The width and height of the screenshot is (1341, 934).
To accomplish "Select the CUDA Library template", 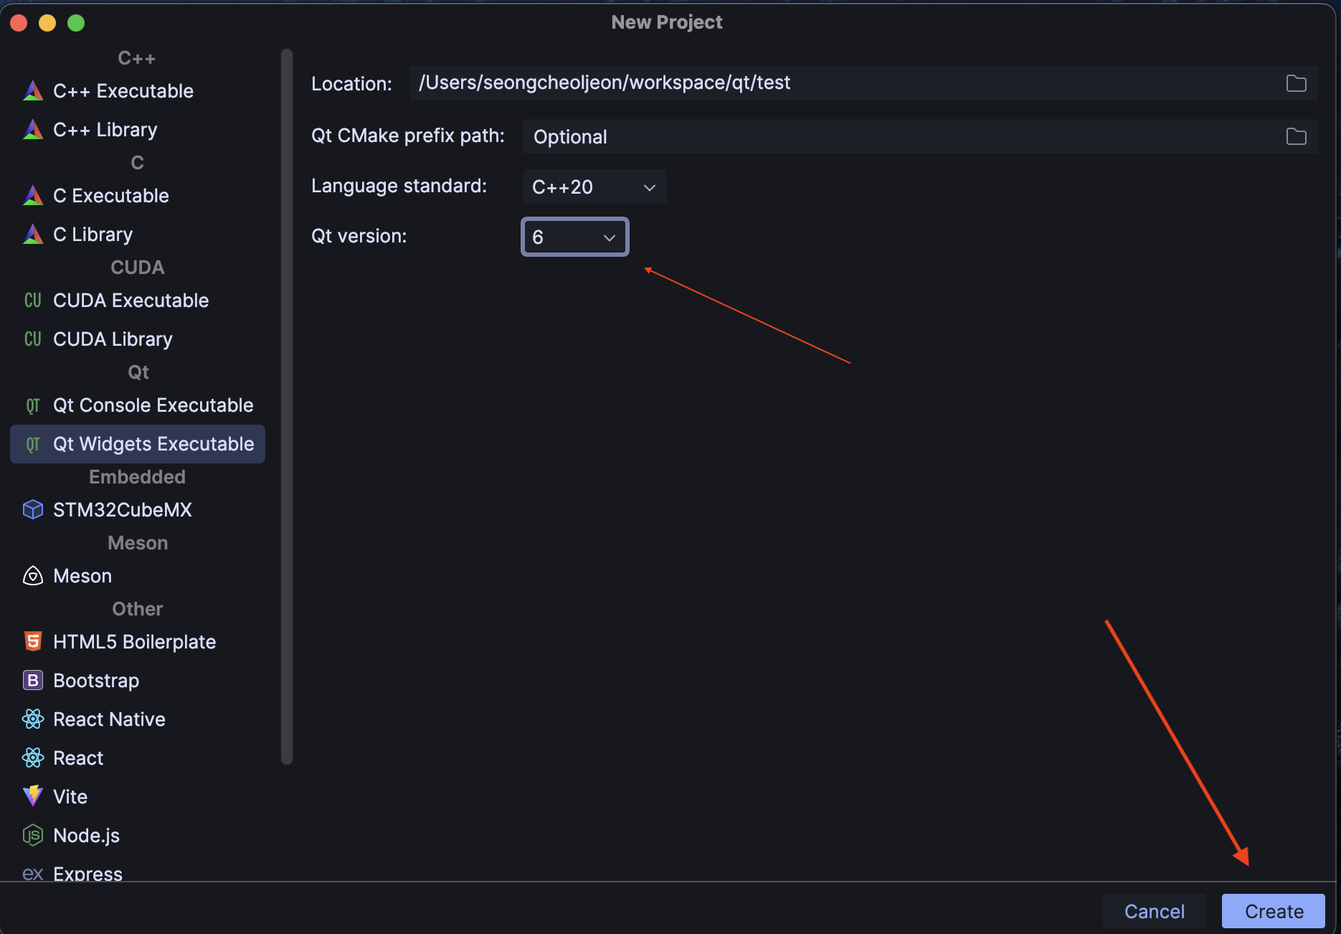I will 113,339.
